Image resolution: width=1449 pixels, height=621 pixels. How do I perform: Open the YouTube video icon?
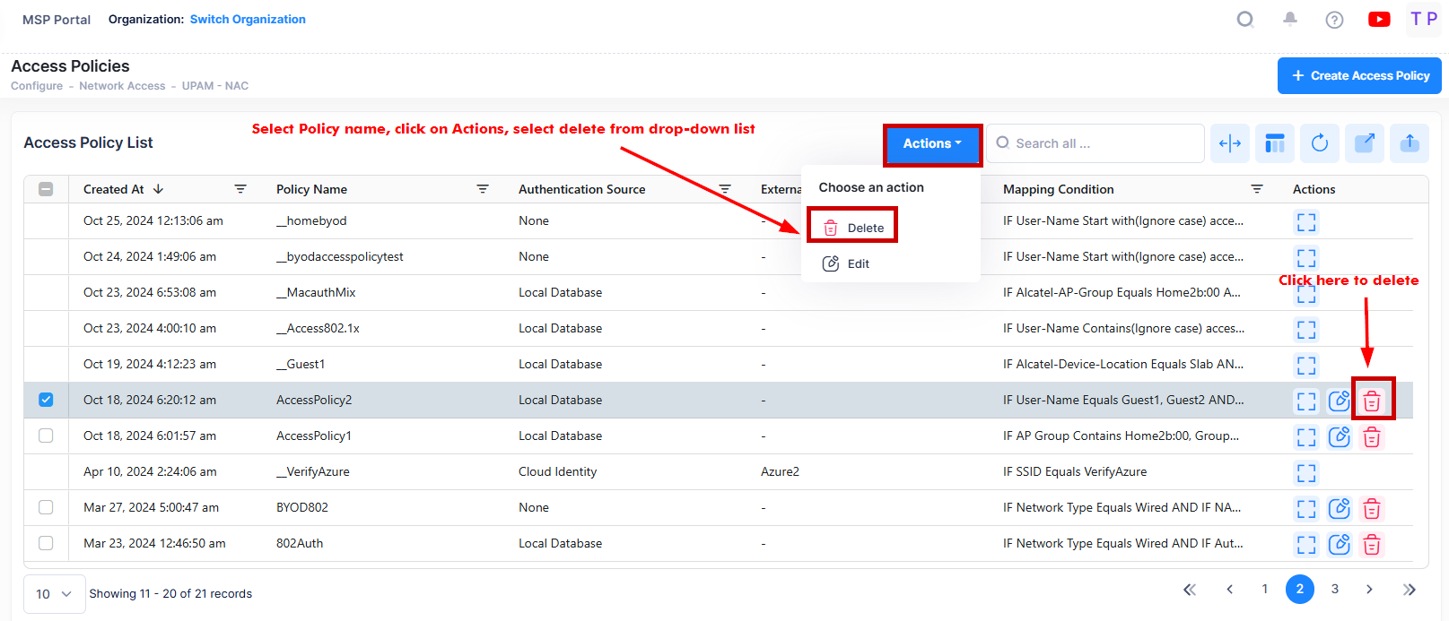pos(1378,19)
